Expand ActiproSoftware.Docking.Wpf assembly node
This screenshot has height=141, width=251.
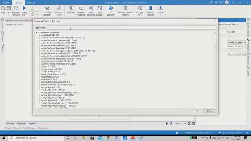pos(40,40)
